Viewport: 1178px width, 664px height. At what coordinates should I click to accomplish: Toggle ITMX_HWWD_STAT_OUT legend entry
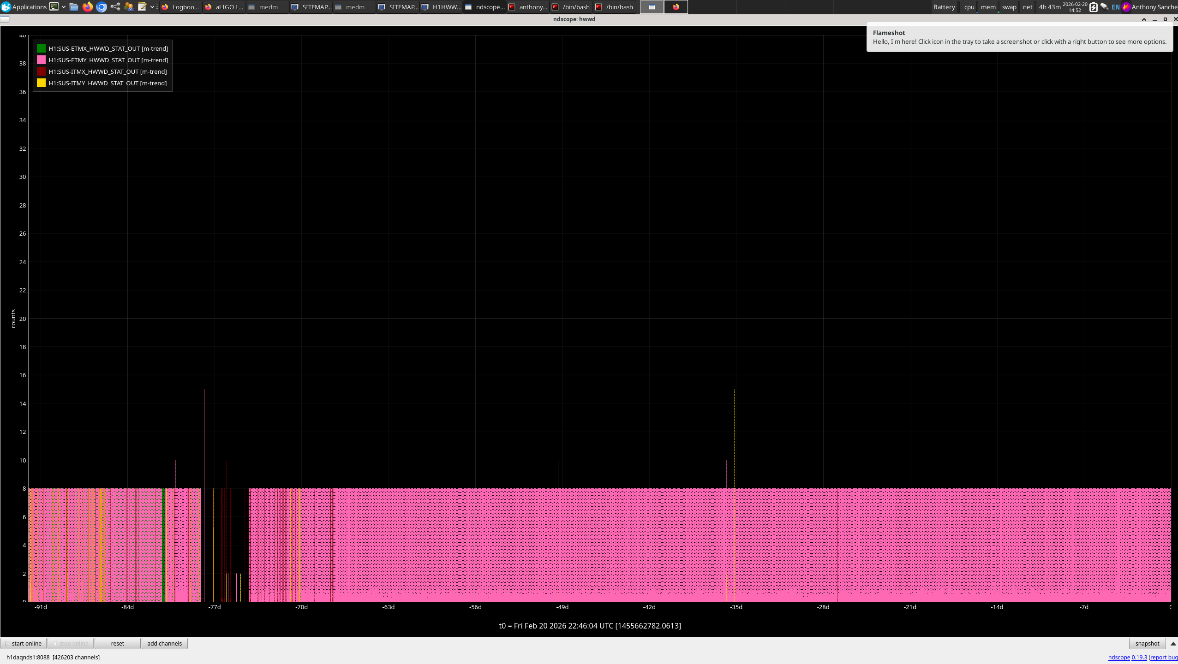click(107, 71)
